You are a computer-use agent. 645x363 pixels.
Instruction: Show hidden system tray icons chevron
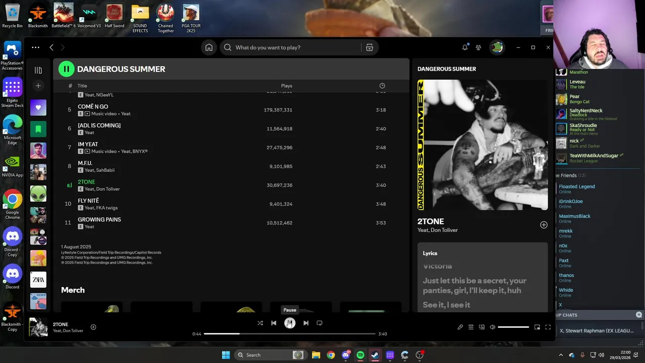[561, 355]
